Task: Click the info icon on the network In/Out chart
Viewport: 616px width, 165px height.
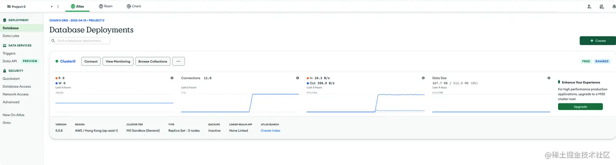Action: (423, 78)
